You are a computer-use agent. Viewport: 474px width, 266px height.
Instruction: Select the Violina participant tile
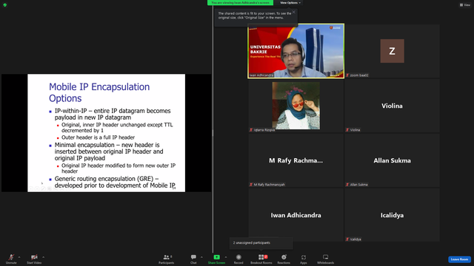click(x=392, y=106)
